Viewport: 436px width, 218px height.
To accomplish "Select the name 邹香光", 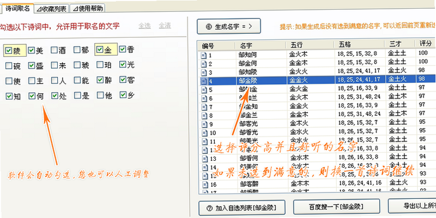I will 249,132.
